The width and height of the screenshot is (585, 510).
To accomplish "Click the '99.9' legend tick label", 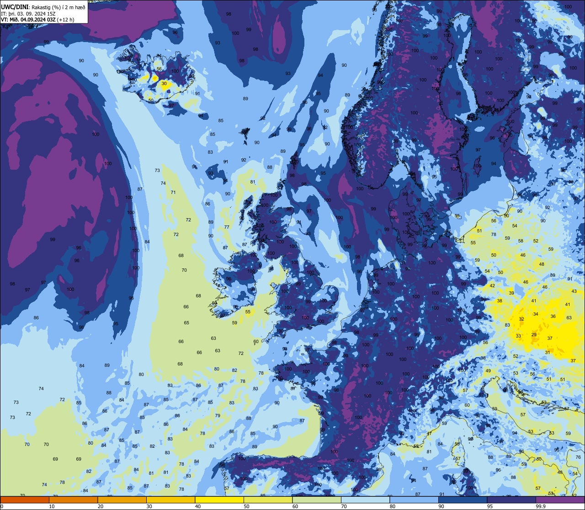I will (541, 506).
